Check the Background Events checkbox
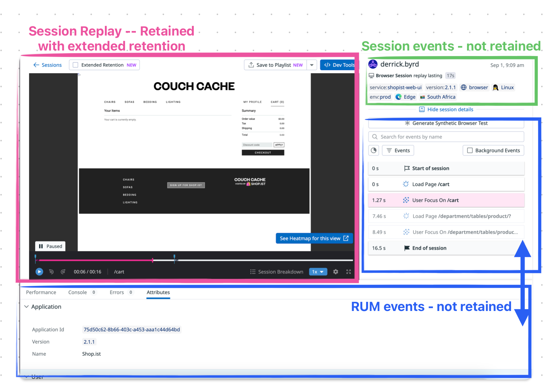This screenshot has height=384, width=557. (x=470, y=150)
